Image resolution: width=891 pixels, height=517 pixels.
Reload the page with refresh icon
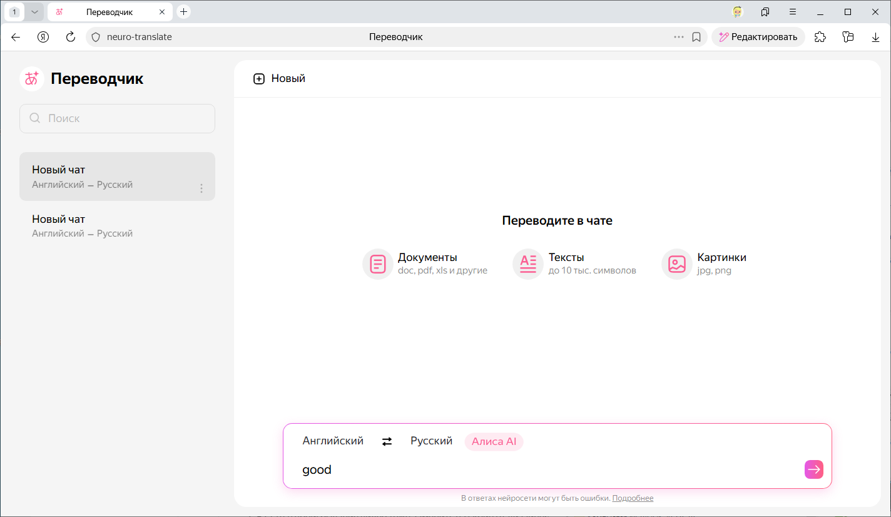[71, 37]
